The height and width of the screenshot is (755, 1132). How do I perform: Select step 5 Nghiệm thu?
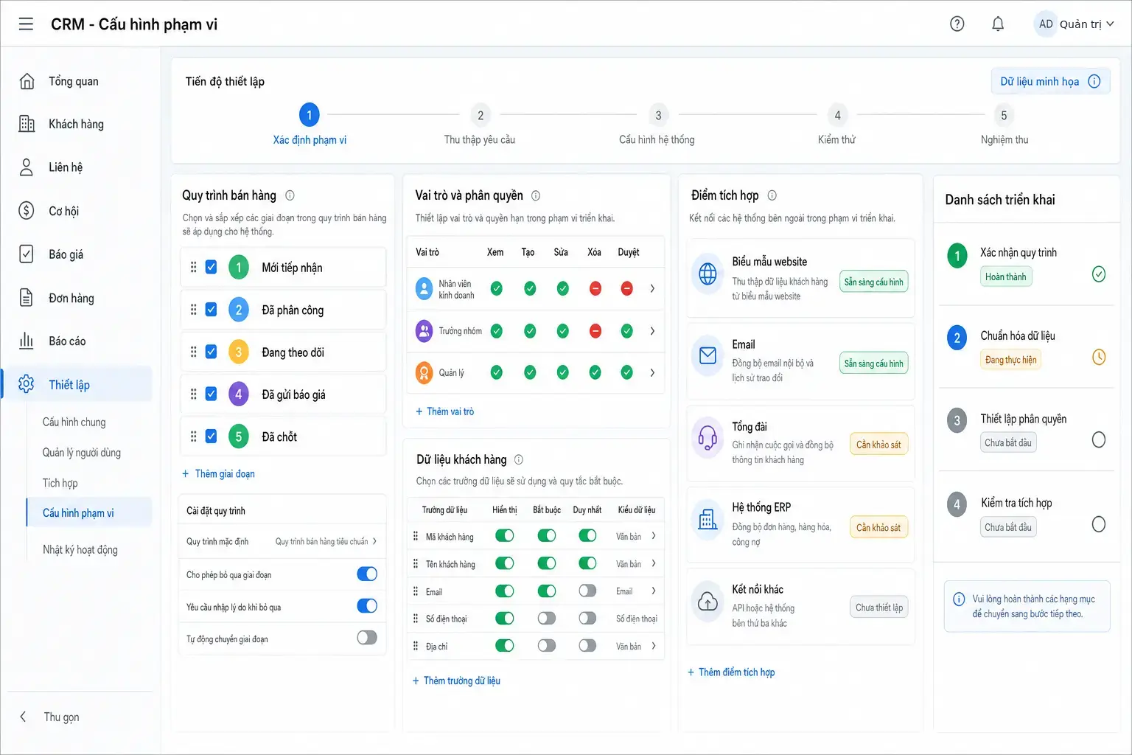1004,124
